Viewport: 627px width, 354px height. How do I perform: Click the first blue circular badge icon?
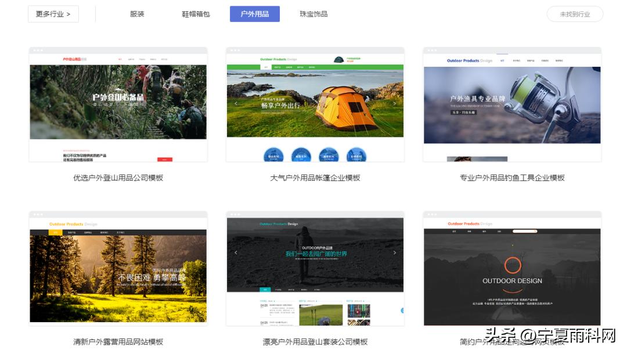[x=273, y=154]
